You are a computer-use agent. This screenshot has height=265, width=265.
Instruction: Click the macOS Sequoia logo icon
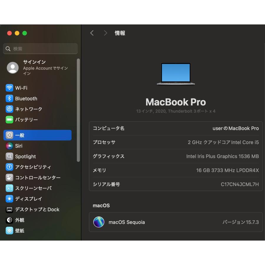[99, 222]
